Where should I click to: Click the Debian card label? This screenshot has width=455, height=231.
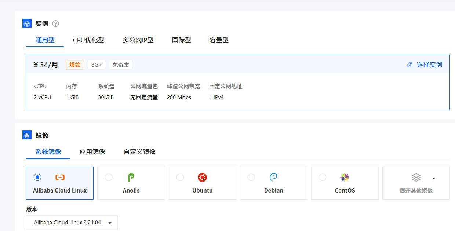tap(273, 191)
